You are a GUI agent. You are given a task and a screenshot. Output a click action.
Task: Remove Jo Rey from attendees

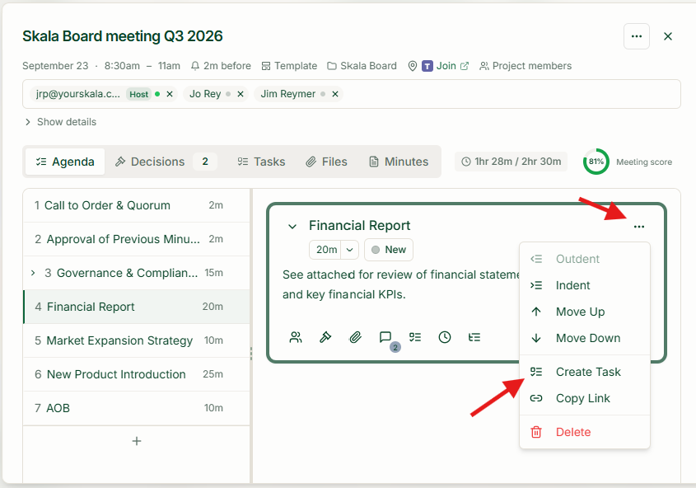point(241,94)
